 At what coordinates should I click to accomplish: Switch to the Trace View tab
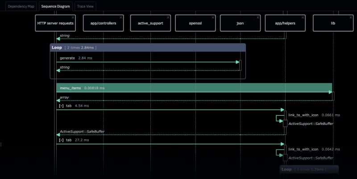[x=85, y=6]
